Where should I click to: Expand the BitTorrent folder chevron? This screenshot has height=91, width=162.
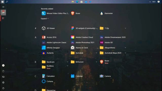96,62
